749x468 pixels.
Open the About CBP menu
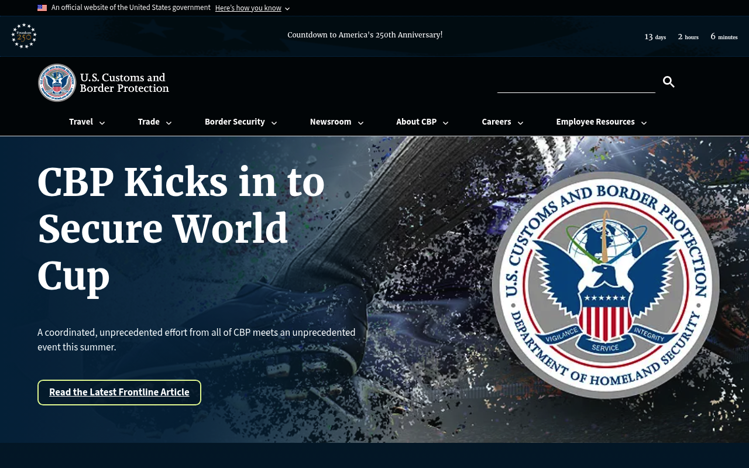pyautogui.click(x=416, y=122)
